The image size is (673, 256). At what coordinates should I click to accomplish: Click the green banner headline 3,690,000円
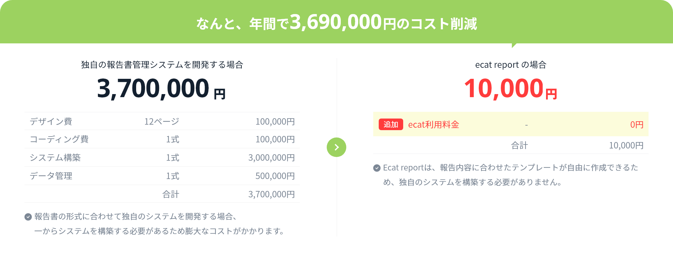(343, 22)
